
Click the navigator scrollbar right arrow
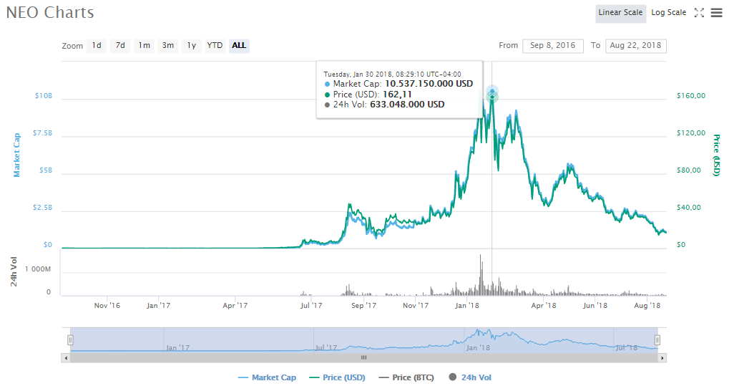(x=662, y=358)
